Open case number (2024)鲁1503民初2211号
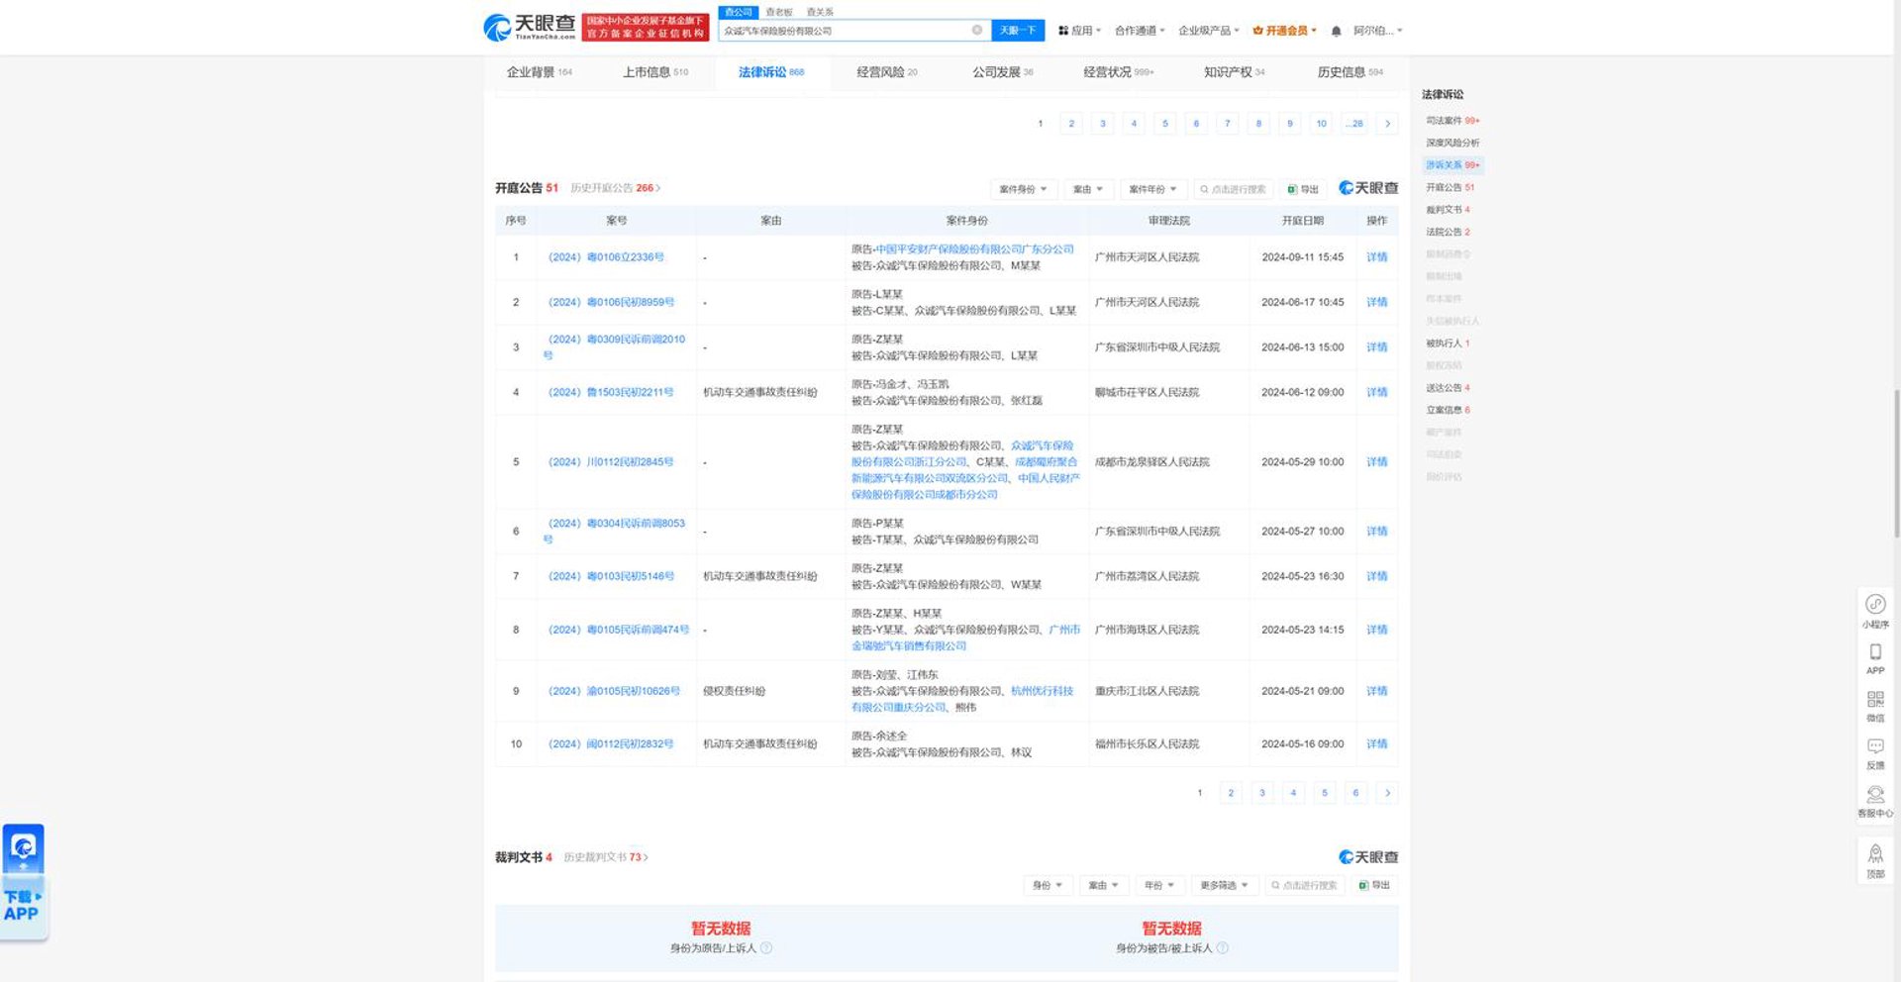Viewport: 1901px width, 982px height. pos(611,393)
